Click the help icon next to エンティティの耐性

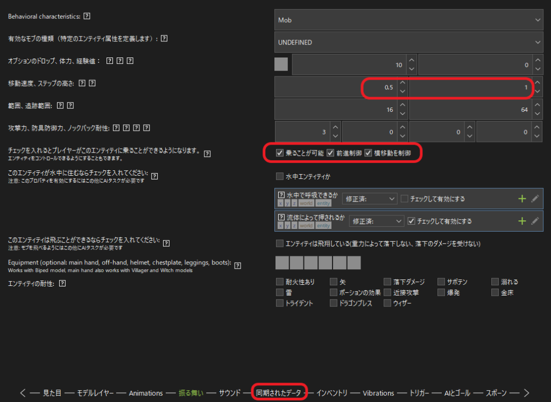[62, 283]
